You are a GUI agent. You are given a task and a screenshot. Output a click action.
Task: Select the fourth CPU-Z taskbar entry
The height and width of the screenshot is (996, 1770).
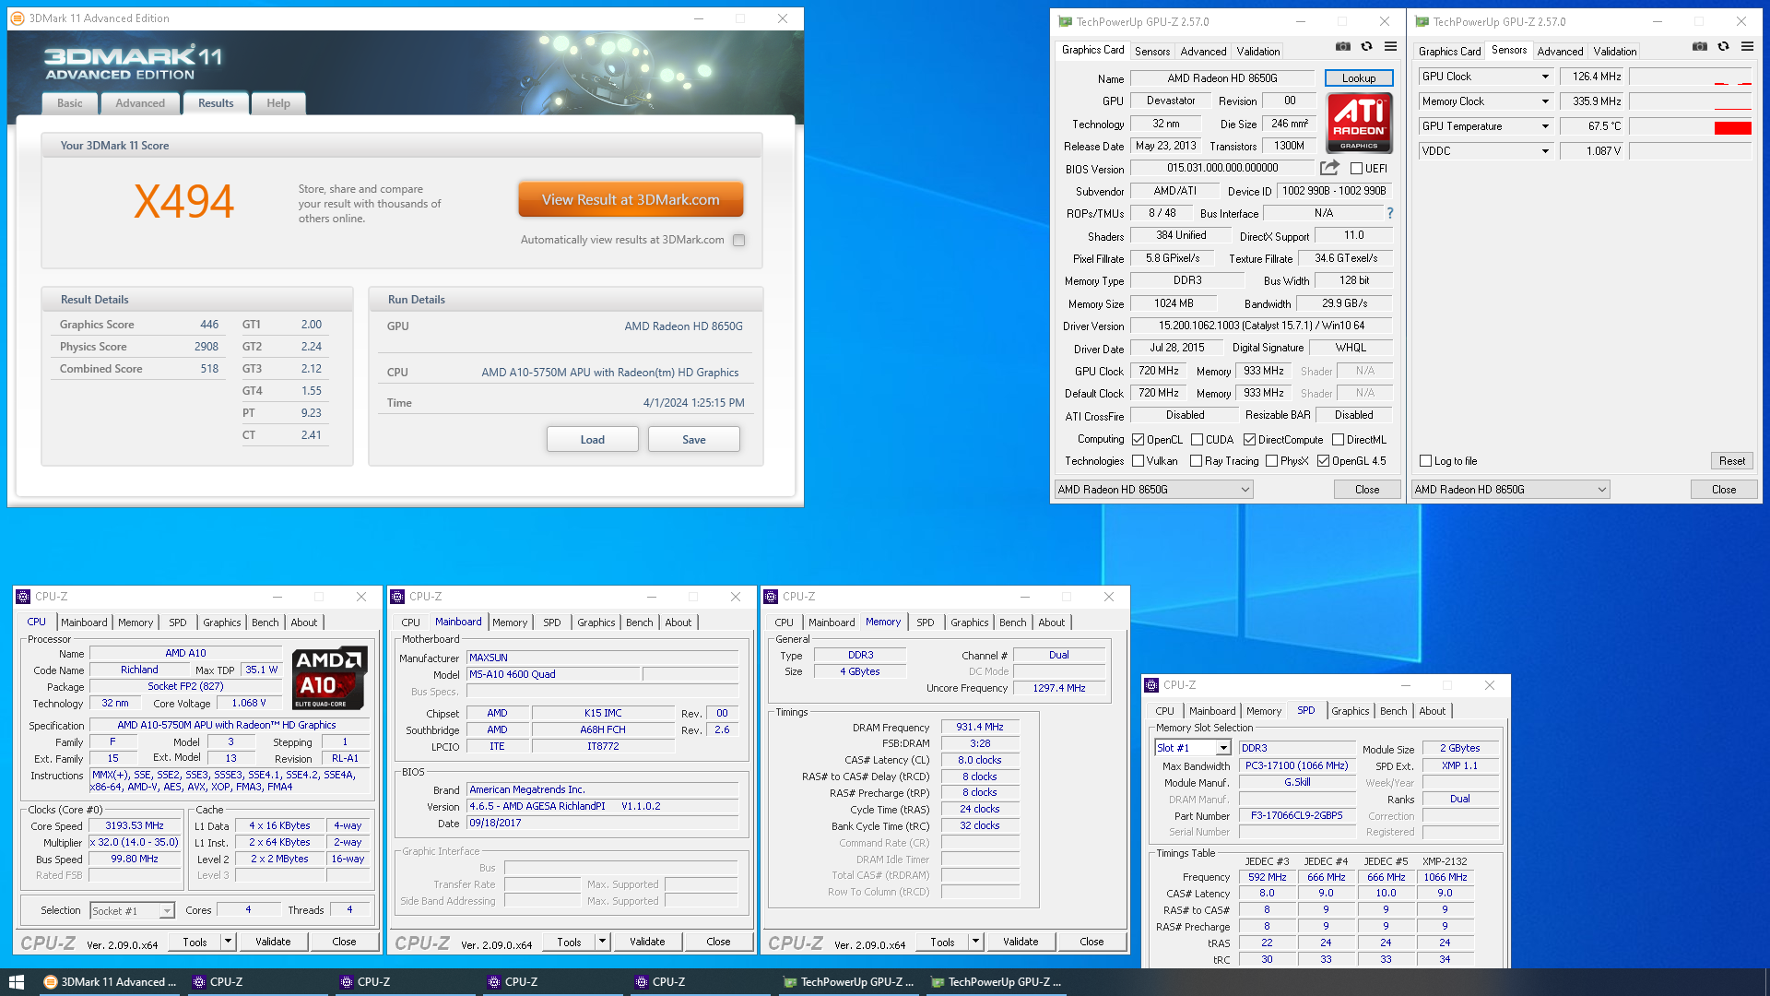(701, 982)
